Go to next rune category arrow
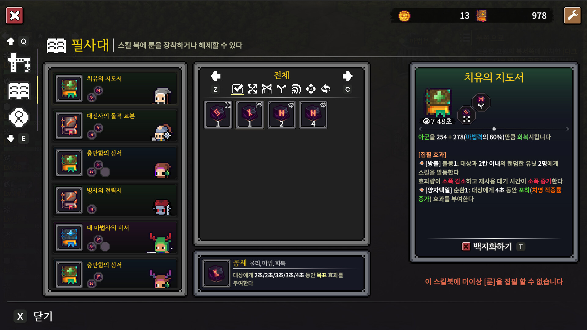 pos(347,76)
